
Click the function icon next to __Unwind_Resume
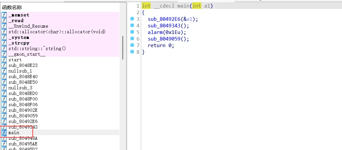(x=4, y=26)
